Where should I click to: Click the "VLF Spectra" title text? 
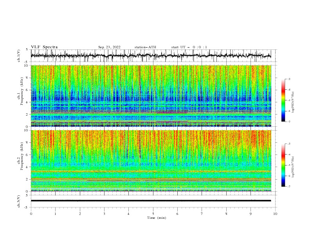coord(44,47)
